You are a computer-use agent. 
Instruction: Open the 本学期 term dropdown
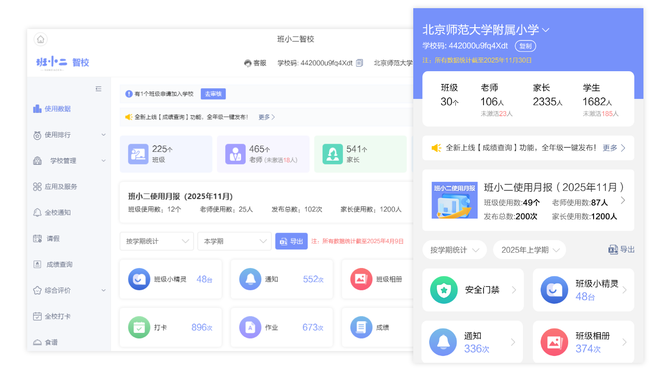point(234,241)
